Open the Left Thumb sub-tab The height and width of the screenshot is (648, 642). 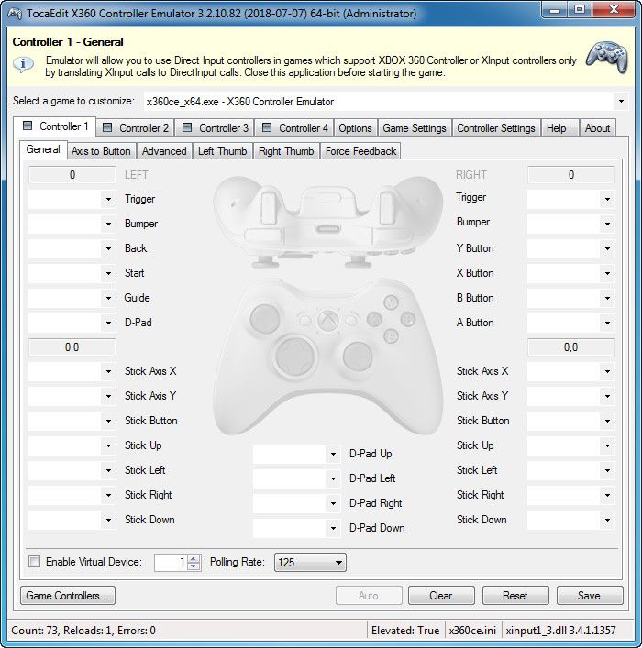(x=223, y=151)
